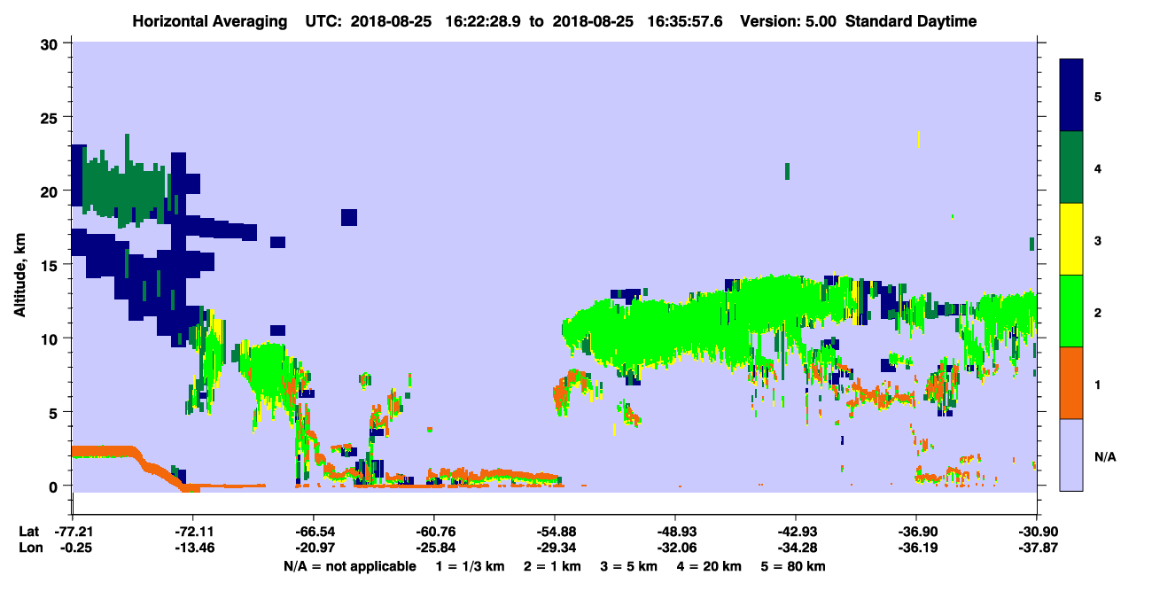This screenshot has width=1152, height=591.
Task: Click the bright green level 2 legend swatch
Action: (1071, 311)
